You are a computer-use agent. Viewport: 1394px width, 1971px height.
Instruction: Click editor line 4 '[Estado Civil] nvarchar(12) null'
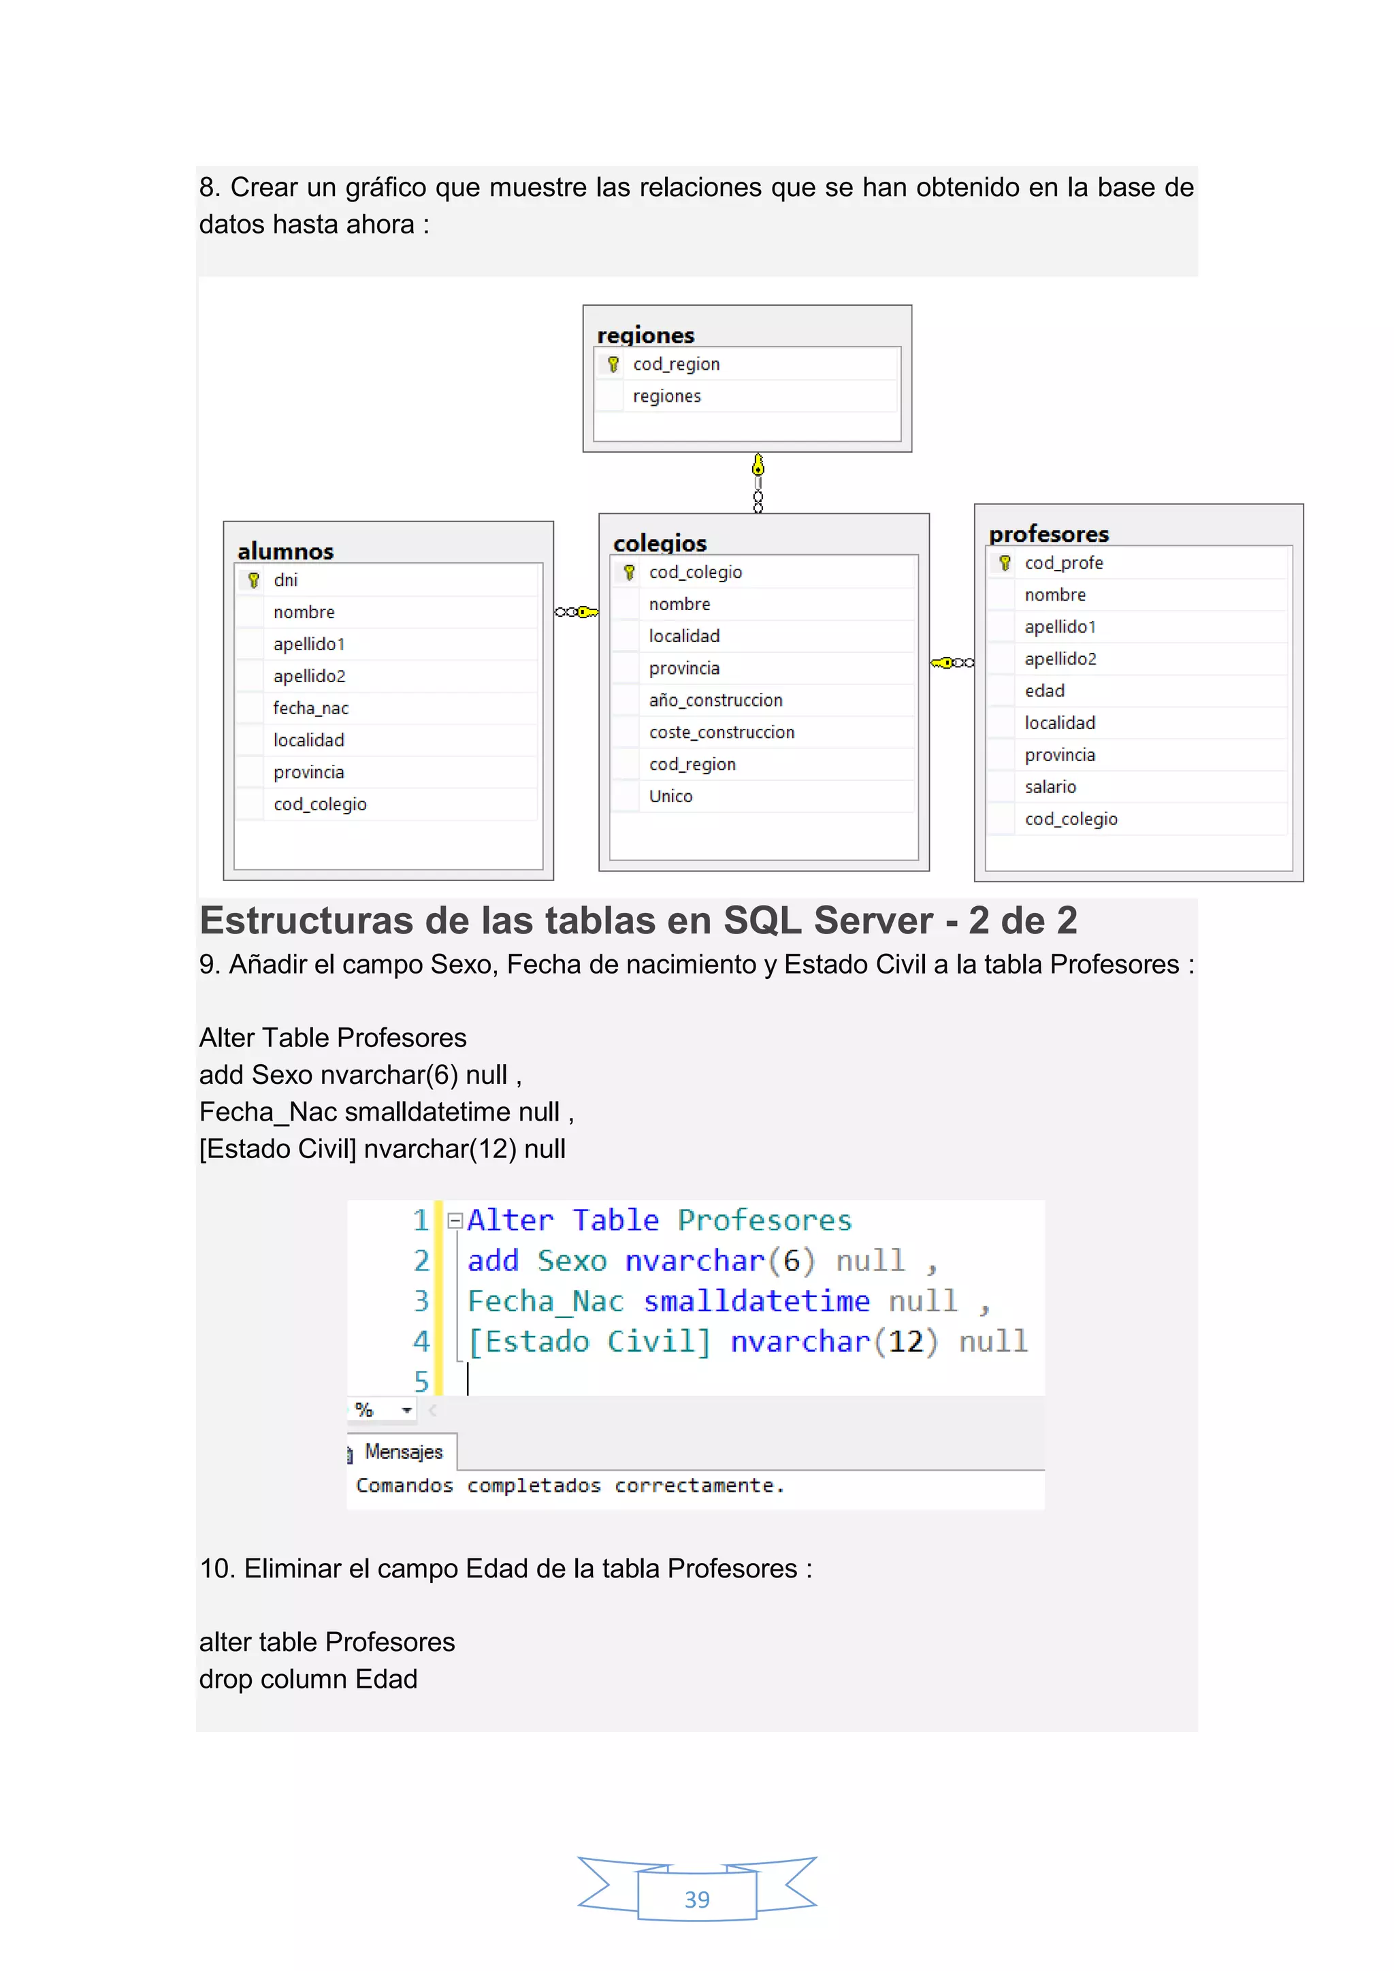point(747,1342)
